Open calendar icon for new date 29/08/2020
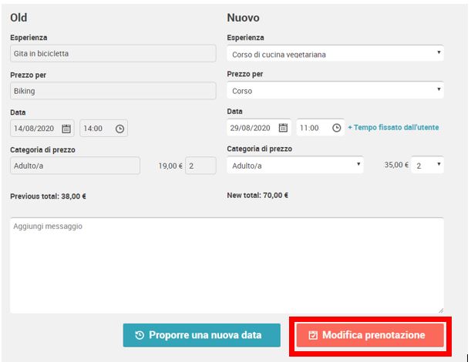 [x=283, y=128]
